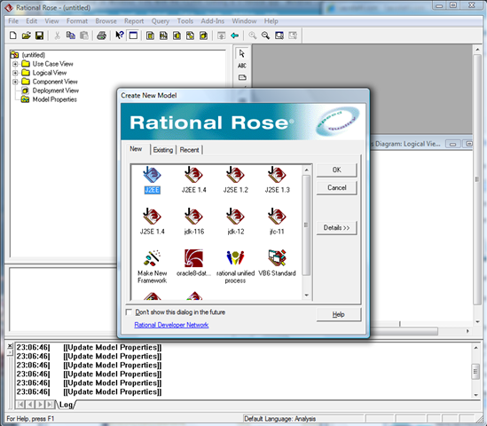Screen dimensions: 487x426
Task: Select the jfc-11 framework icon
Action: (x=277, y=222)
